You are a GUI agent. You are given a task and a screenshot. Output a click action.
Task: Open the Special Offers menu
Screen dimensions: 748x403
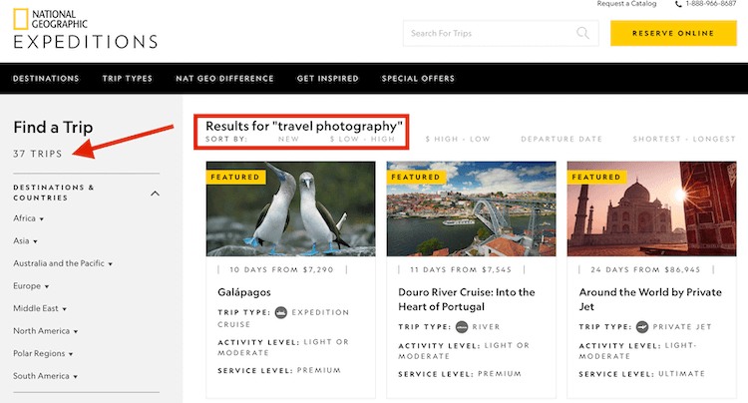pyautogui.click(x=418, y=79)
